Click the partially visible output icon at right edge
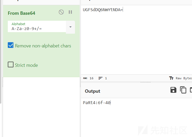This screenshot has height=137, width=192. coord(191,90)
